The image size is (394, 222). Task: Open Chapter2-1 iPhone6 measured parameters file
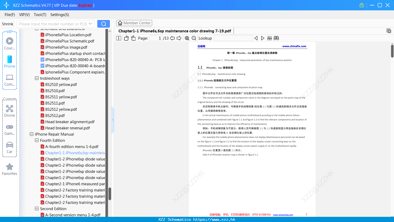pos(73,184)
